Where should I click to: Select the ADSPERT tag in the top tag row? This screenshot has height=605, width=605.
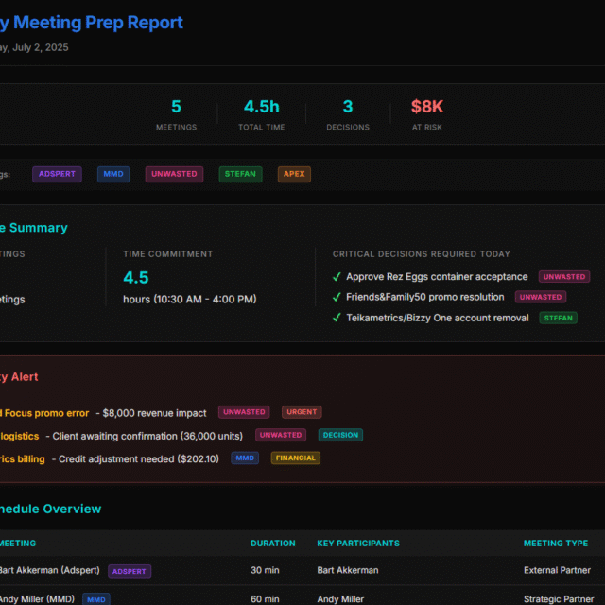pyautogui.click(x=57, y=174)
